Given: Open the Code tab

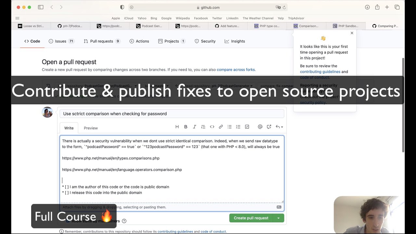Looking at the screenshot, I should coord(32,41).
